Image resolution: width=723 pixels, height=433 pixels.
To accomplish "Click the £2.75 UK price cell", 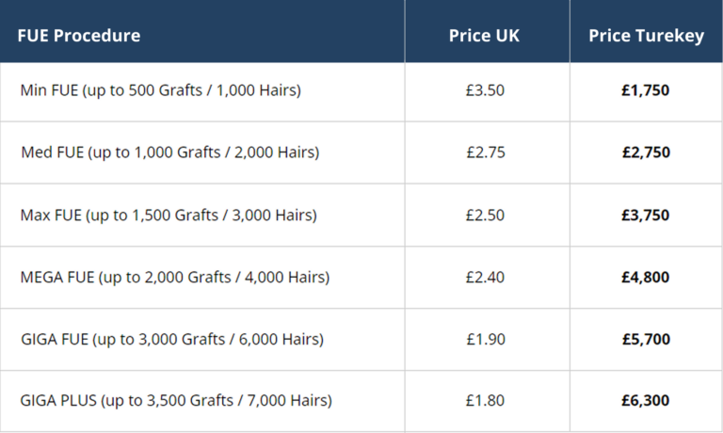I will [484, 152].
